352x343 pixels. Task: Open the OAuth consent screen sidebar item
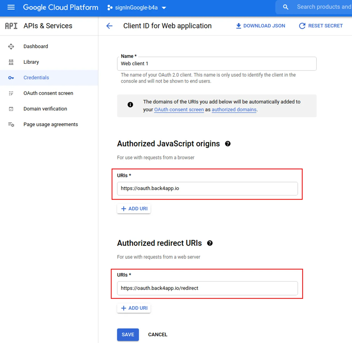tap(48, 93)
